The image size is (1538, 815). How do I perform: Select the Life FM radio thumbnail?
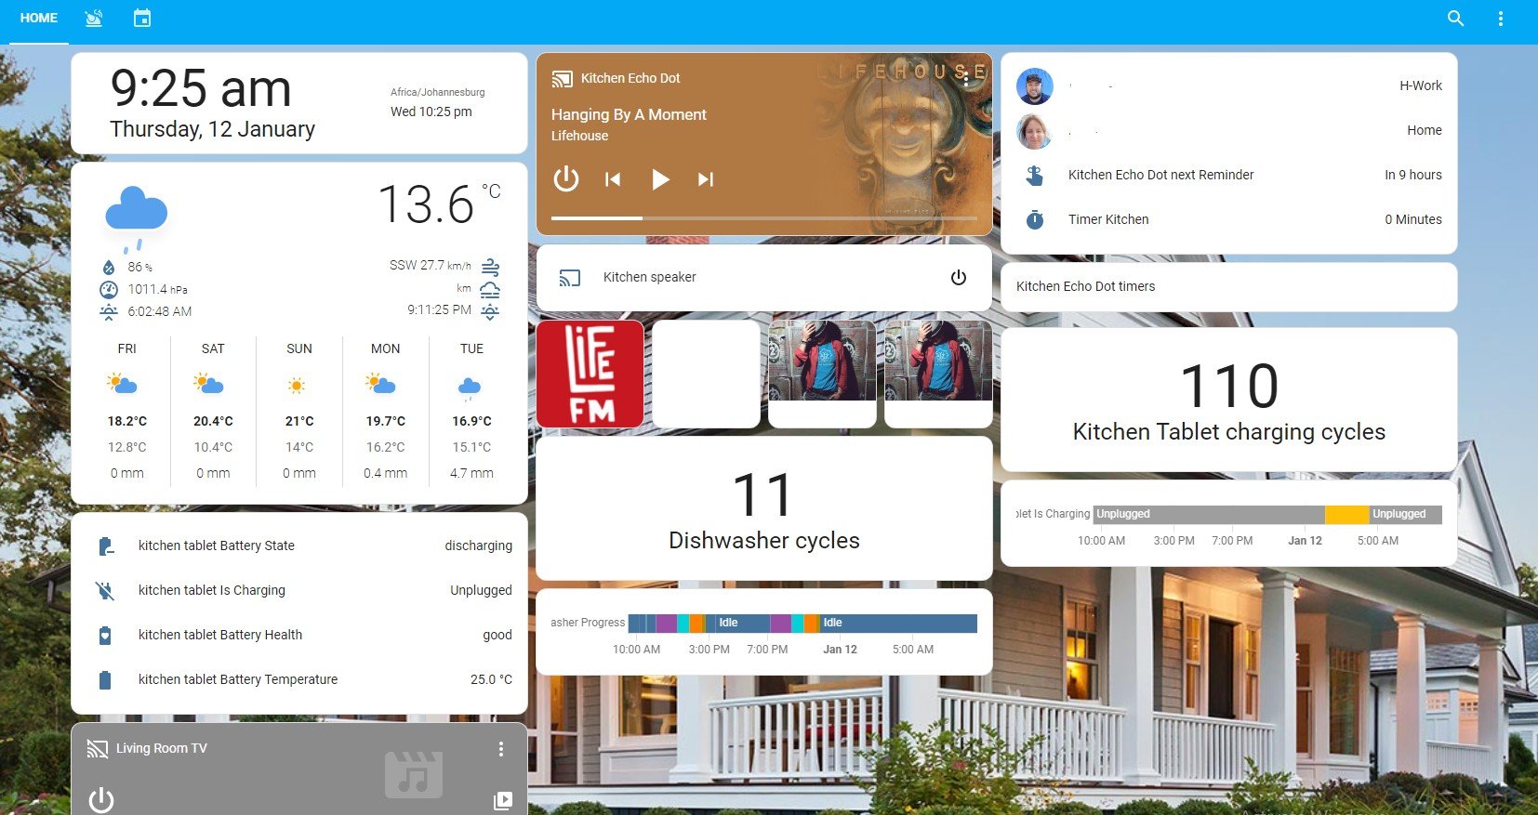point(590,374)
